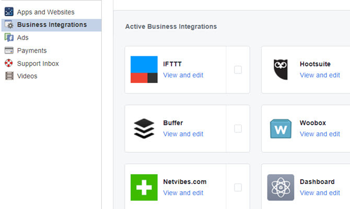
Task: Click the IFTTT app logo
Action: point(144,69)
